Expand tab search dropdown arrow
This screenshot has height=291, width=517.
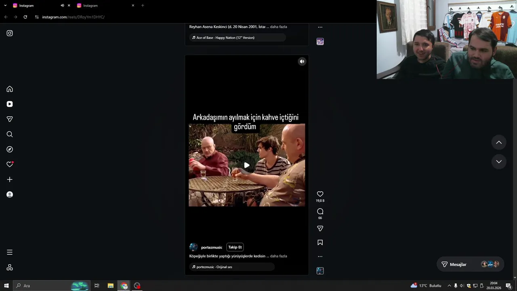click(x=5, y=6)
